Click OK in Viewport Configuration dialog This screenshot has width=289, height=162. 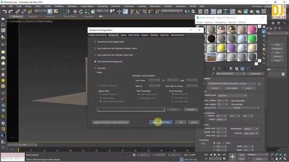(181, 122)
